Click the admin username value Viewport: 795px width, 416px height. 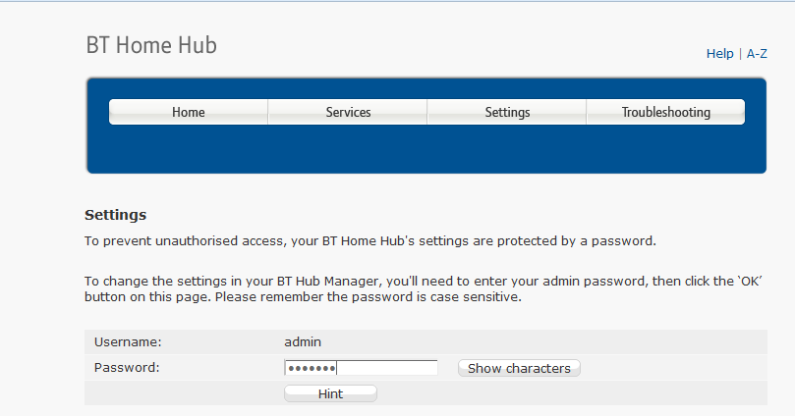pyautogui.click(x=303, y=341)
